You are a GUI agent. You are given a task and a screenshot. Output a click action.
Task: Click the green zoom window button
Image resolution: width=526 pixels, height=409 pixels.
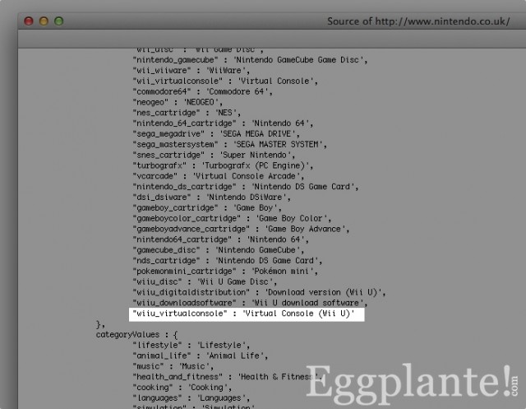click(x=59, y=21)
